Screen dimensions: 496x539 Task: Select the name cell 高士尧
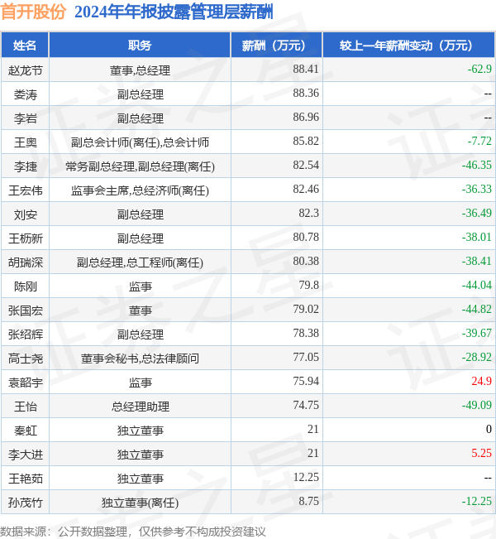point(26,359)
